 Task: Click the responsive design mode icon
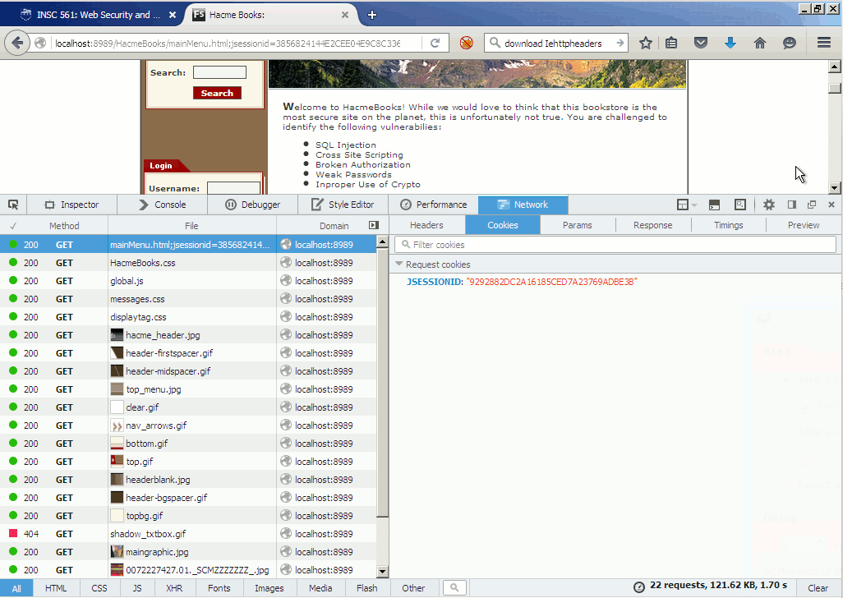coord(739,205)
